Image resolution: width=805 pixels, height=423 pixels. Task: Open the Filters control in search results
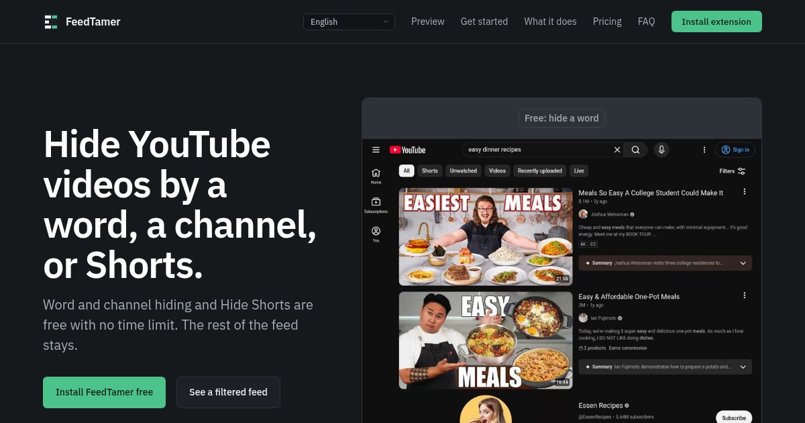pos(733,171)
